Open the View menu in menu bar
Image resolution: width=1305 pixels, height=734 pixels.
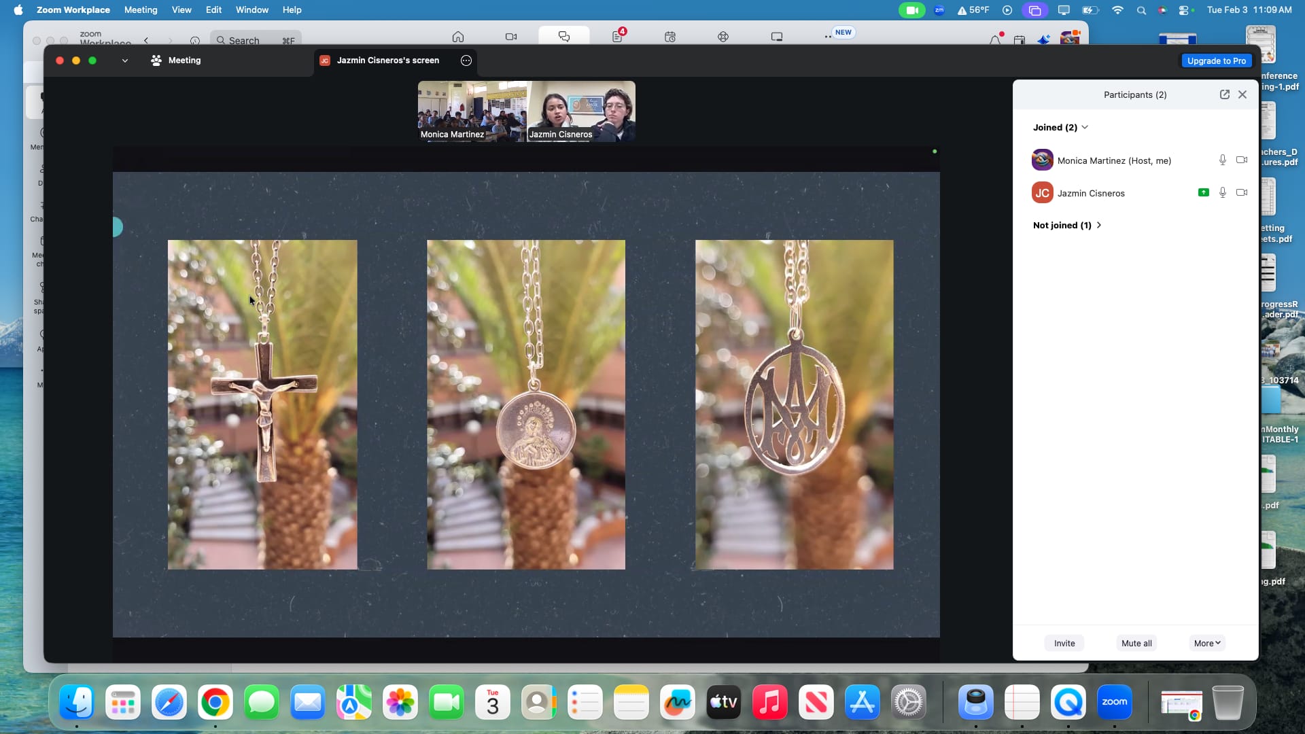[x=181, y=10]
